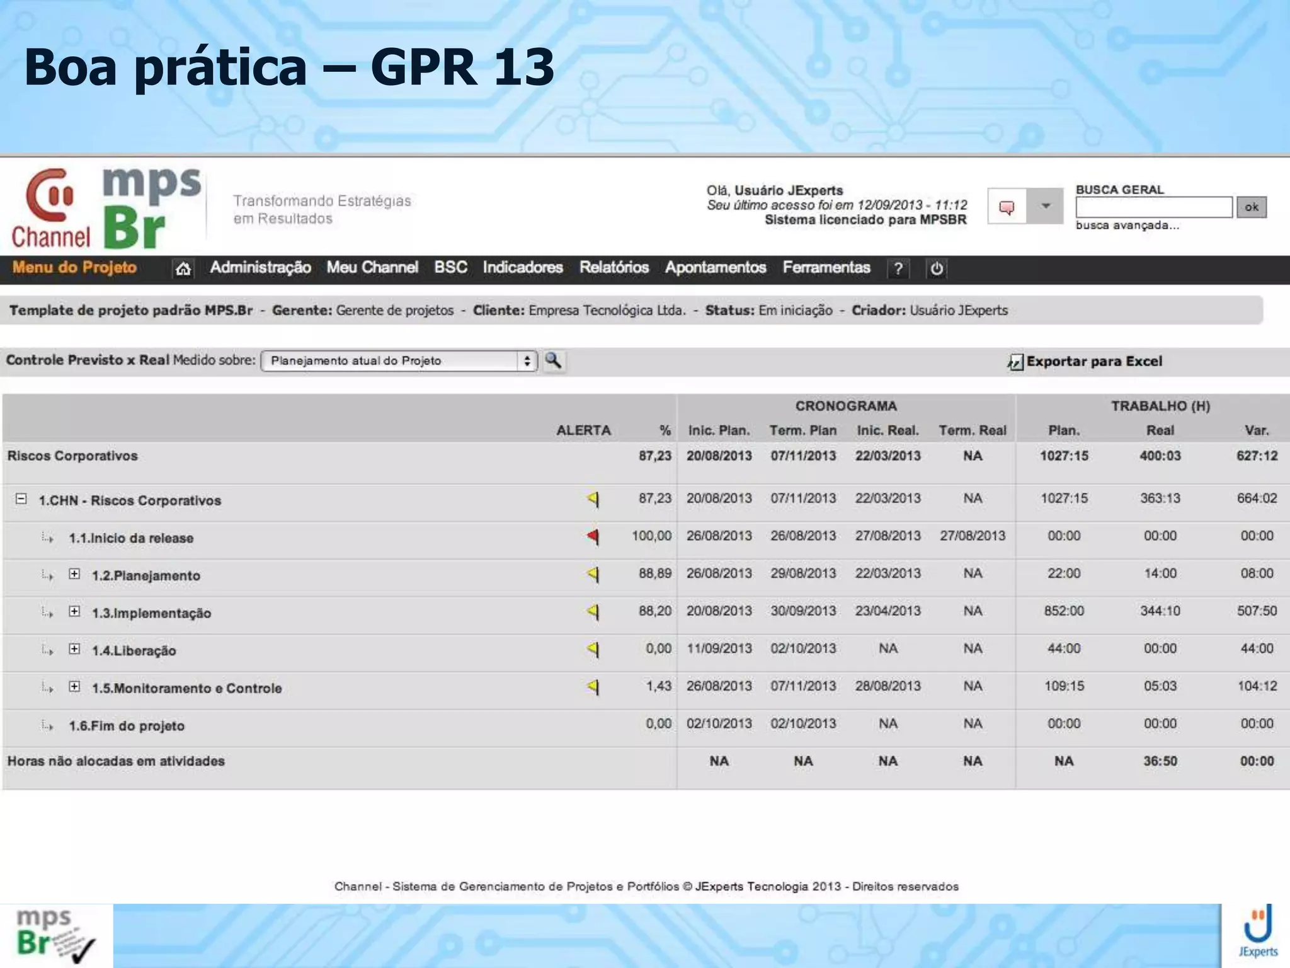Click the mps Br checkmark logo
The height and width of the screenshot is (968, 1290).
click(55, 936)
